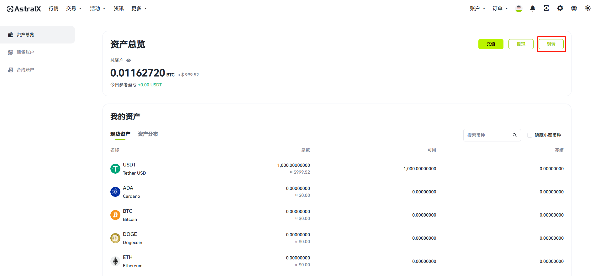595x276 pixels.
Task: Click the 划转 button
Action: pyautogui.click(x=551, y=44)
